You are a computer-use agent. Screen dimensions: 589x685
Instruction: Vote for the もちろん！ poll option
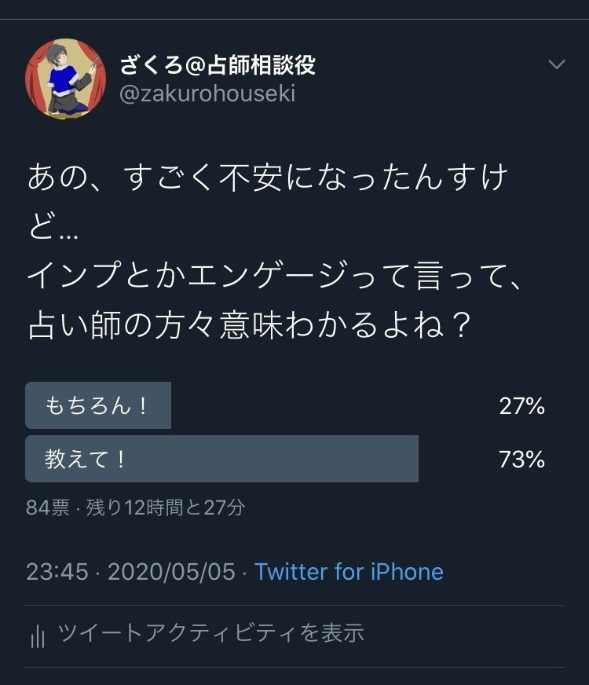[99, 405]
